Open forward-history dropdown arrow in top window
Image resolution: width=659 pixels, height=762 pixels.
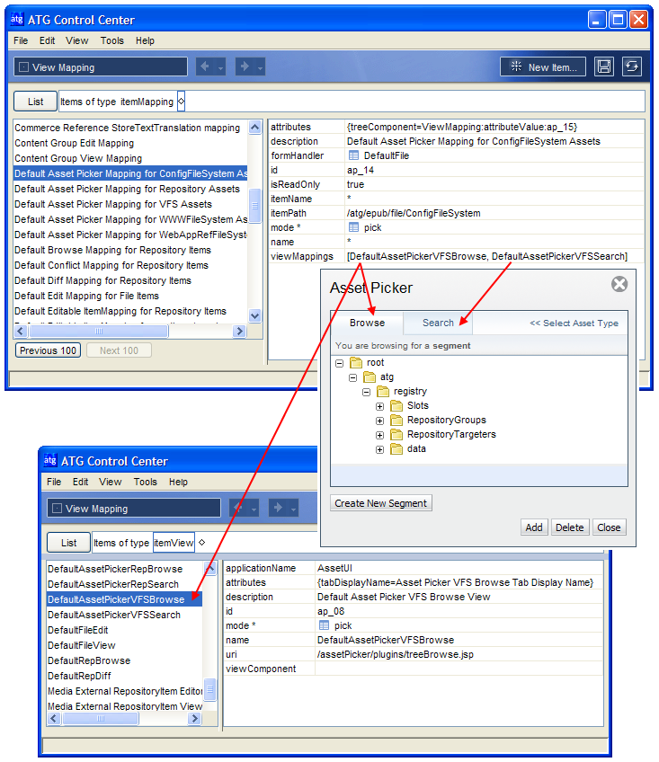coord(261,68)
